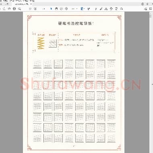Click the help icon next to the bell

[143, 4]
